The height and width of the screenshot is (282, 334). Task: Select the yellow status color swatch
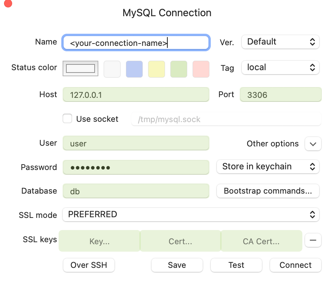(157, 69)
